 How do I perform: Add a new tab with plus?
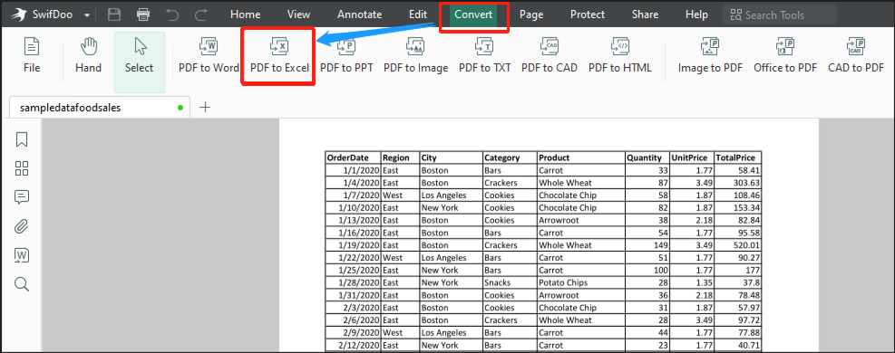205,107
